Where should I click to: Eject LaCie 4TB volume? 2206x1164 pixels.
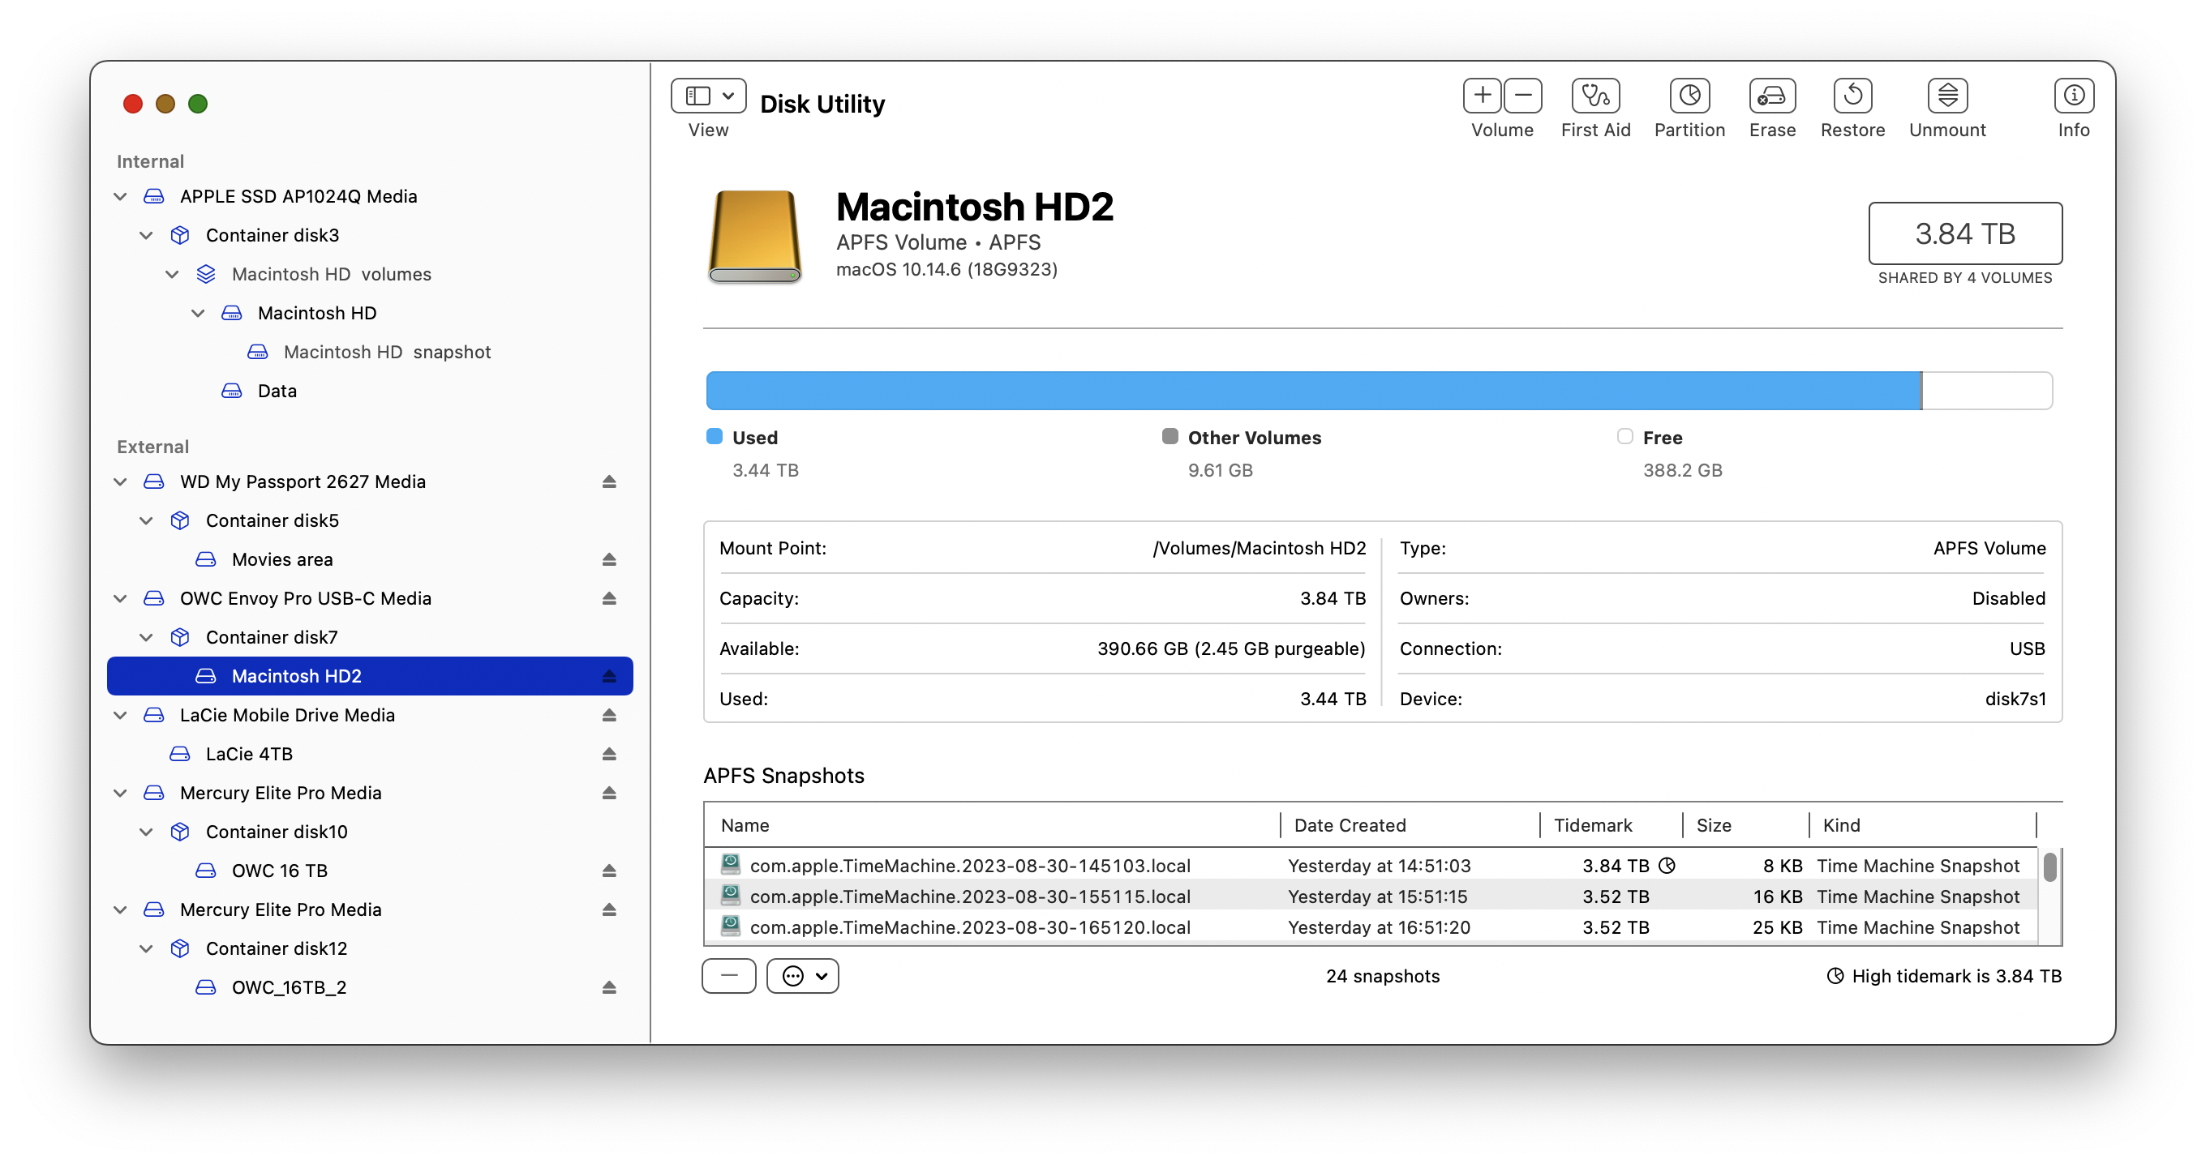[x=609, y=754]
